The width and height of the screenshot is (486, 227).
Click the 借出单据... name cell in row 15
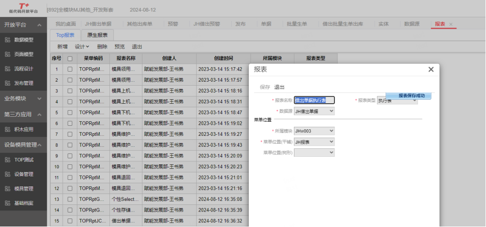coord(126,221)
